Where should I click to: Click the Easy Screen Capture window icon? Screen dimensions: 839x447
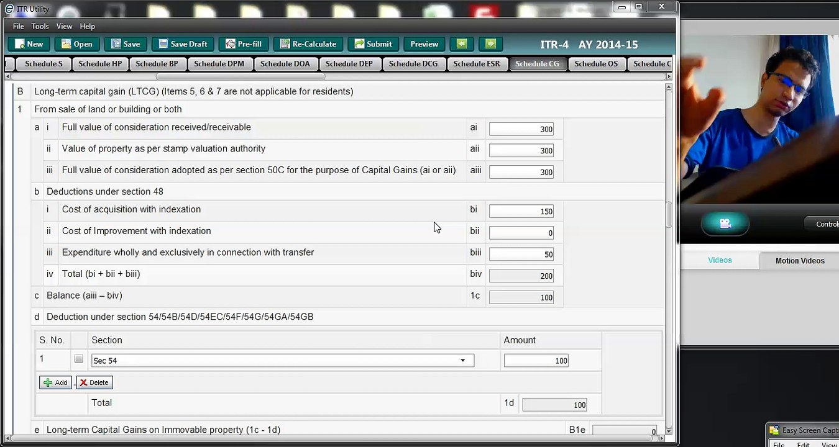click(x=774, y=430)
